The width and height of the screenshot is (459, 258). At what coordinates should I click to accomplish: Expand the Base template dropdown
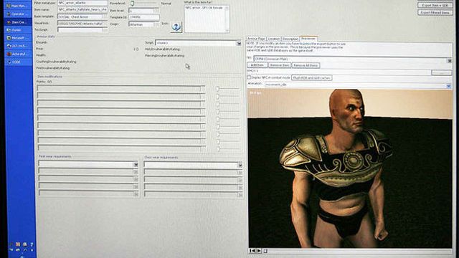coord(105,16)
